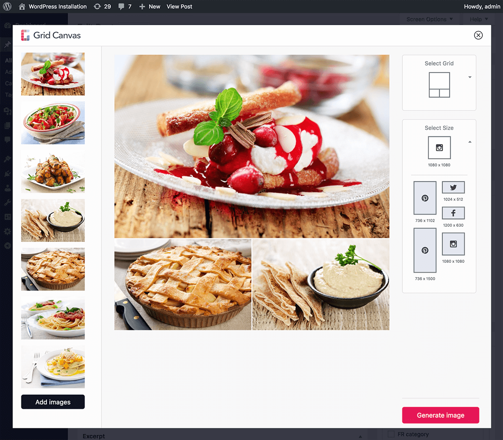Click the large cherry dessert grid cell

click(251, 147)
